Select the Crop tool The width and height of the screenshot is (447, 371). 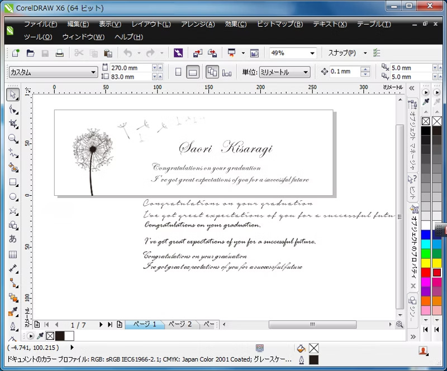point(13,124)
